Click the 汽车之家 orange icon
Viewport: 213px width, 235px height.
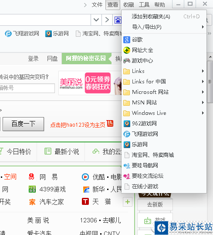click(32, 202)
